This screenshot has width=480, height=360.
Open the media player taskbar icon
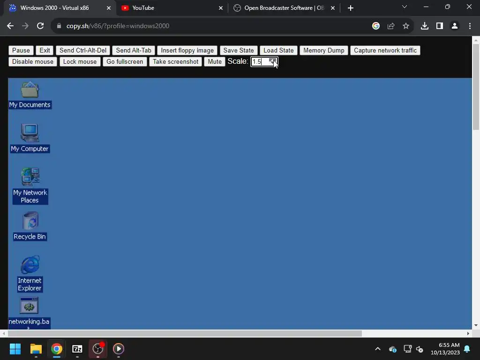pyautogui.click(x=119, y=349)
